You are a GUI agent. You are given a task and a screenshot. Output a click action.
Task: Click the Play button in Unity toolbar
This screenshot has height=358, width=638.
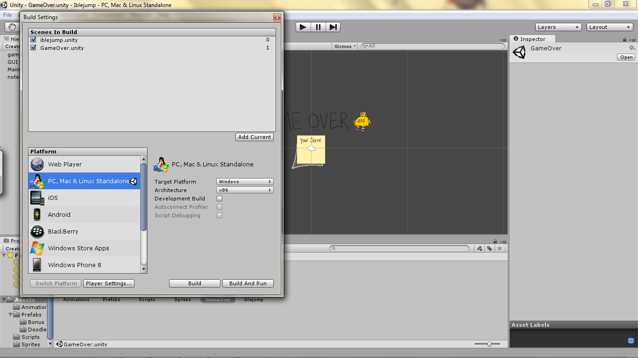303,27
